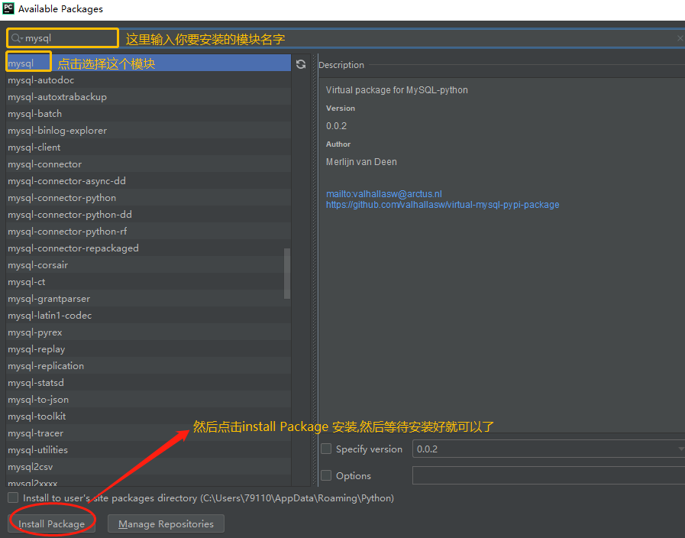Viewport: 685px width, 538px height.
Task: Open the version dropdown showing 0.0.2
Action: pyautogui.click(x=549, y=449)
